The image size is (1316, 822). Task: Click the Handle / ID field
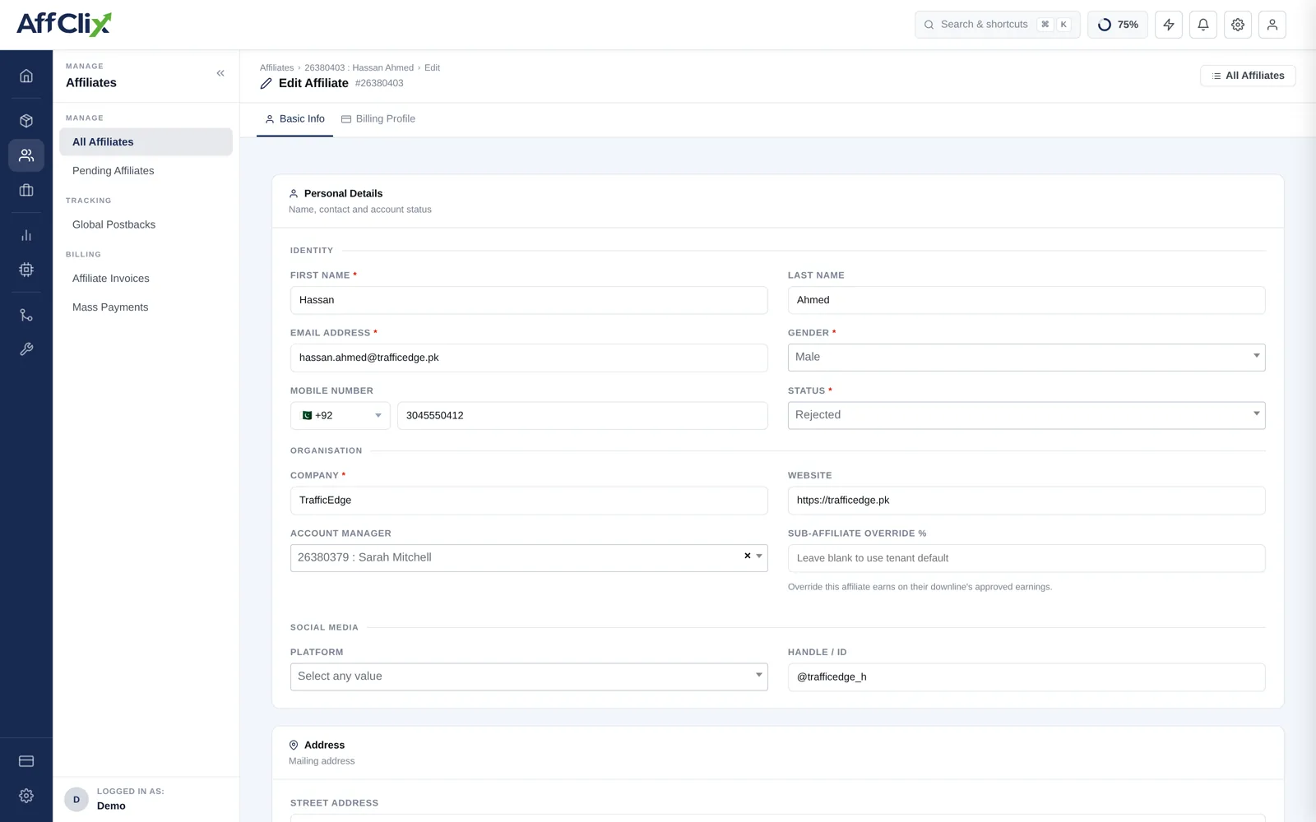pyautogui.click(x=1026, y=677)
